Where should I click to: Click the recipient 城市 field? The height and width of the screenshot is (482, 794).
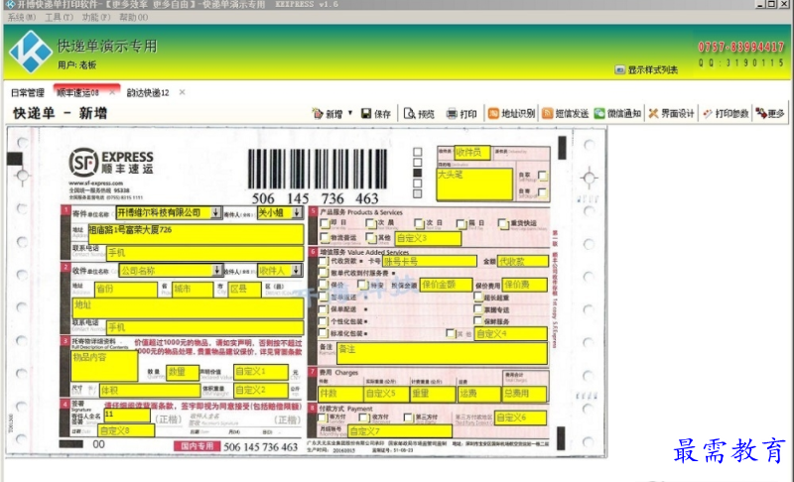point(193,290)
